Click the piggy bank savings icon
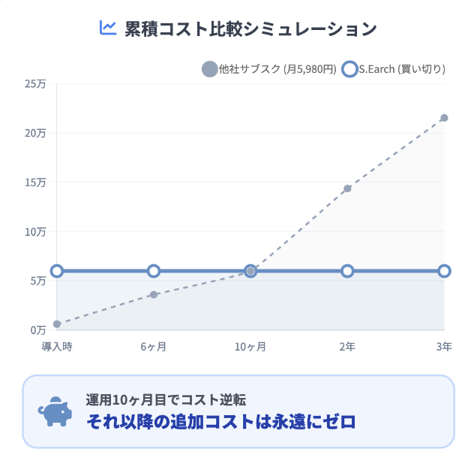 point(55,411)
